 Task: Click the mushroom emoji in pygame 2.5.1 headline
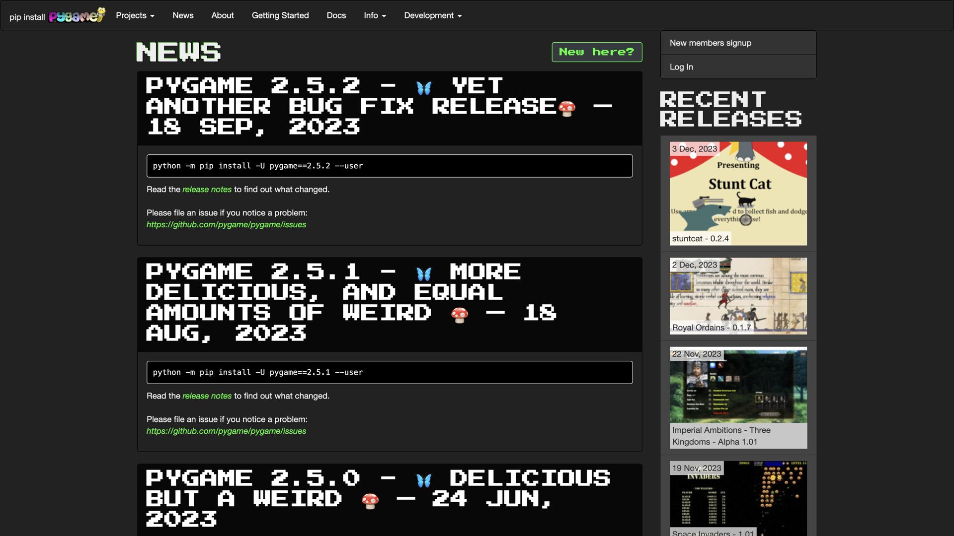pyautogui.click(x=460, y=313)
